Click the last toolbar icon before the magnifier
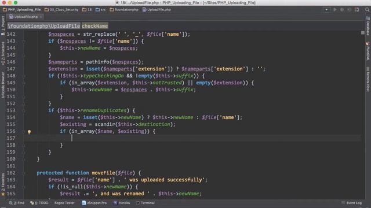 [x=357, y=10]
